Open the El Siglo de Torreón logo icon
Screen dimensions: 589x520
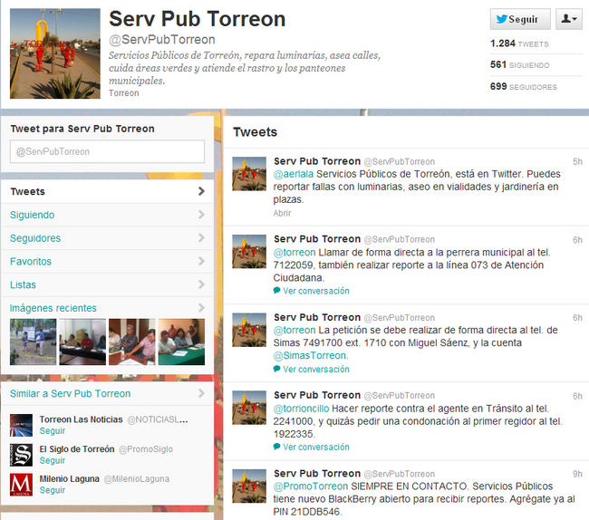21,455
